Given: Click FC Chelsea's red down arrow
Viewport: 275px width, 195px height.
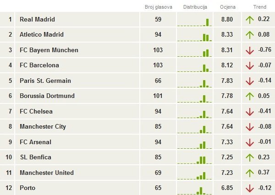Looking at the screenshot, I should pyautogui.click(x=250, y=112).
